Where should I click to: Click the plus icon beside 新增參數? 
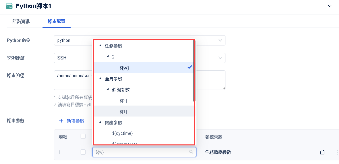tap(61, 121)
